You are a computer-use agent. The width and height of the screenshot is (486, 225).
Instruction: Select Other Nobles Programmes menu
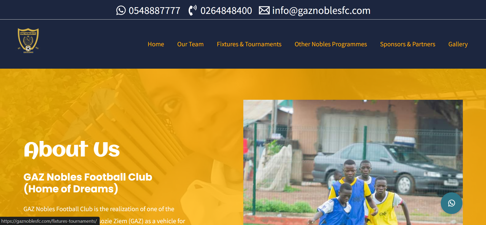tap(331, 44)
